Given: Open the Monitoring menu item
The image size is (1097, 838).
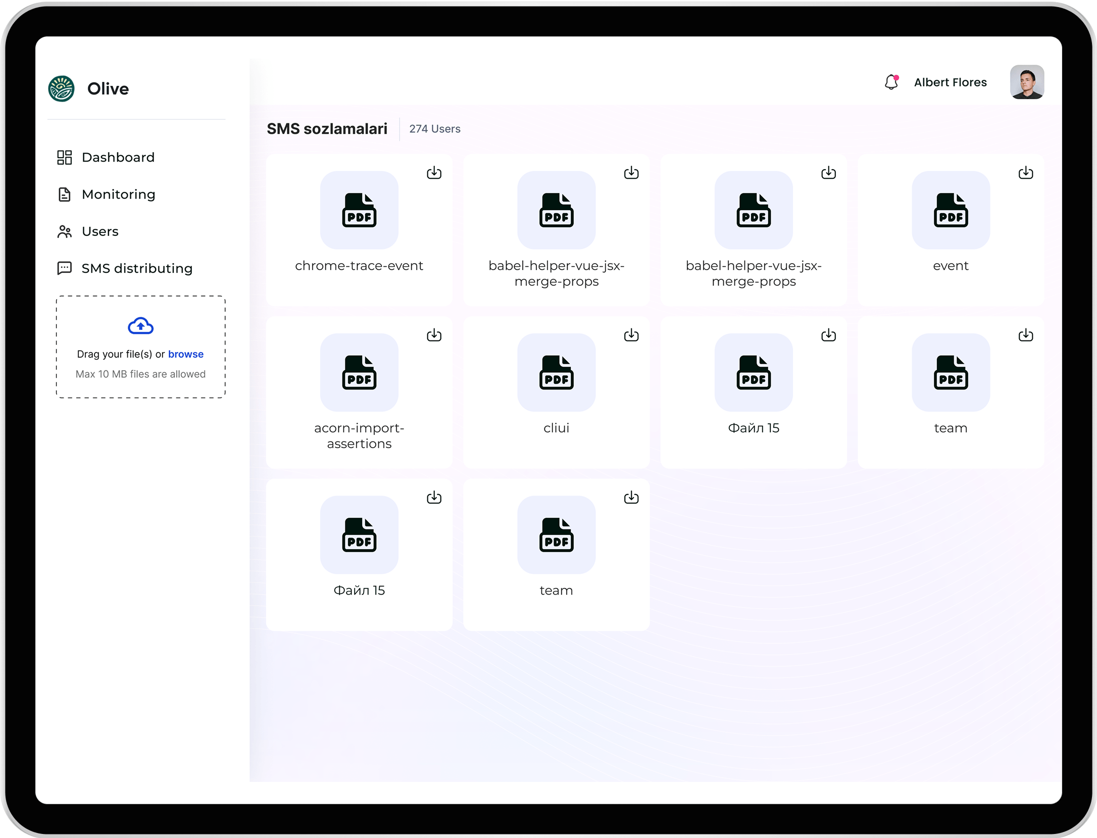Looking at the screenshot, I should point(118,194).
